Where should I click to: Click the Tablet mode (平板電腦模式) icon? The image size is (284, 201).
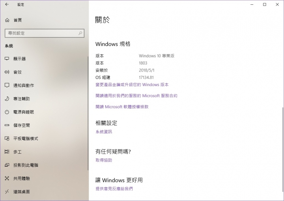pos(7,139)
